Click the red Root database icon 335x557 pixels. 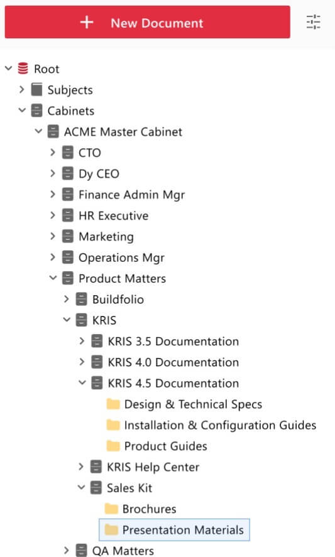point(23,68)
